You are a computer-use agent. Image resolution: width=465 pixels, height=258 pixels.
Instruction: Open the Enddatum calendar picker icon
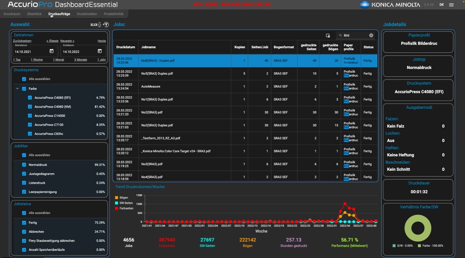click(100, 51)
